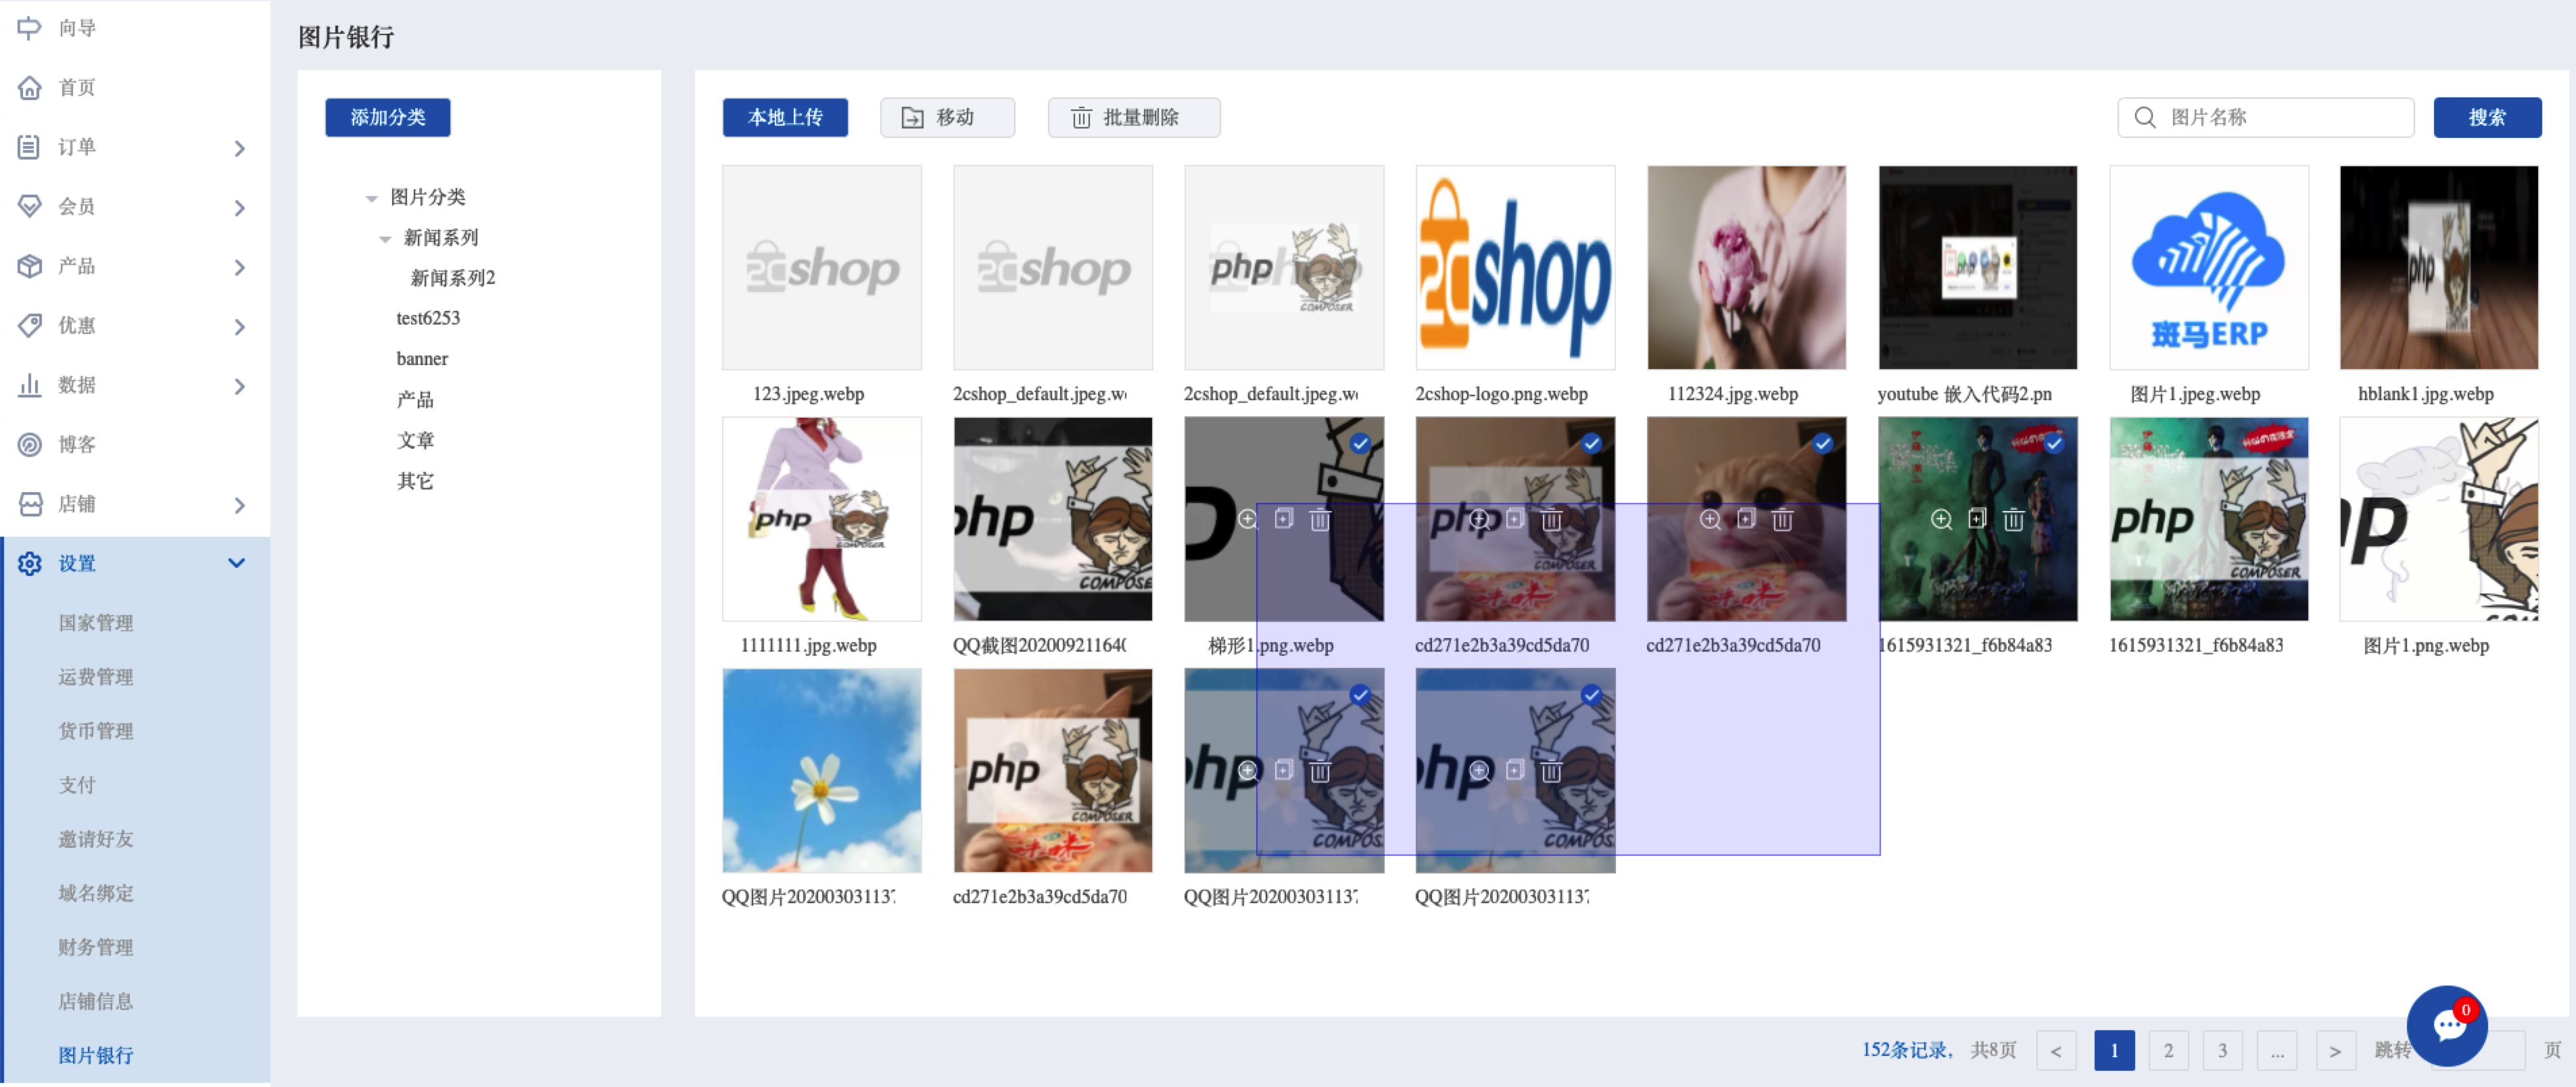This screenshot has height=1087, width=2576.
Task: Select the test6253 category
Action: (428, 318)
